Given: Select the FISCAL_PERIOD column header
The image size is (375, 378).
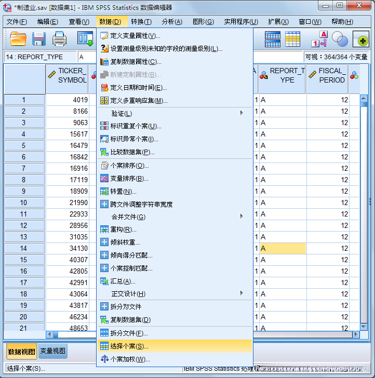Looking at the screenshot, I should [327, 79].
